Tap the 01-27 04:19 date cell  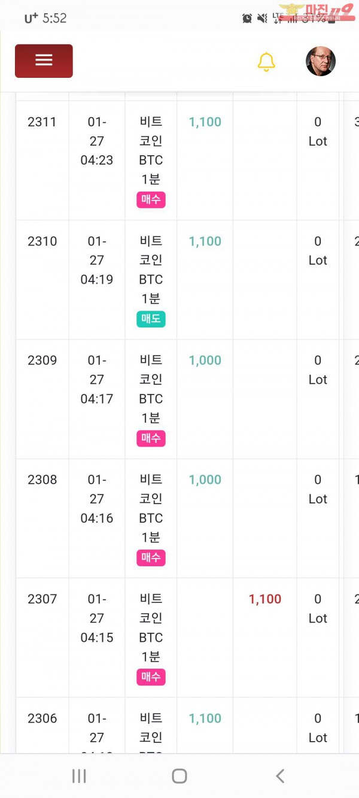coord(96,260)
